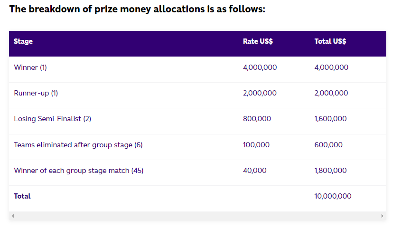
Task: Click the 100,000 rate value
Action: (x=256, y=145)
